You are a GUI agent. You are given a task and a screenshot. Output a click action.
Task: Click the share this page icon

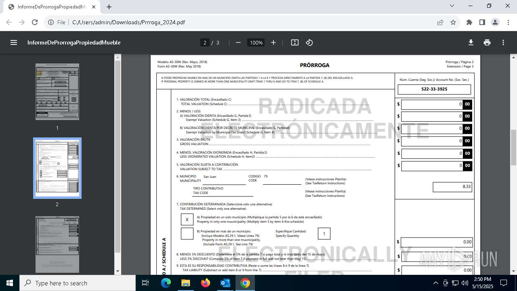440,22
